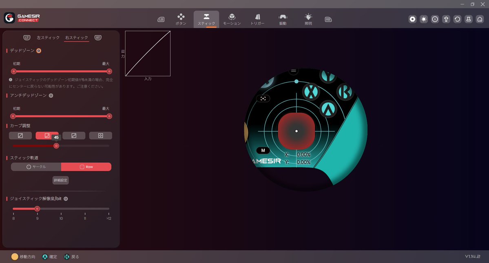Click the デッドゾーン section heading
The width and height of the screenshot is (489, 263).
pos(22,51)
